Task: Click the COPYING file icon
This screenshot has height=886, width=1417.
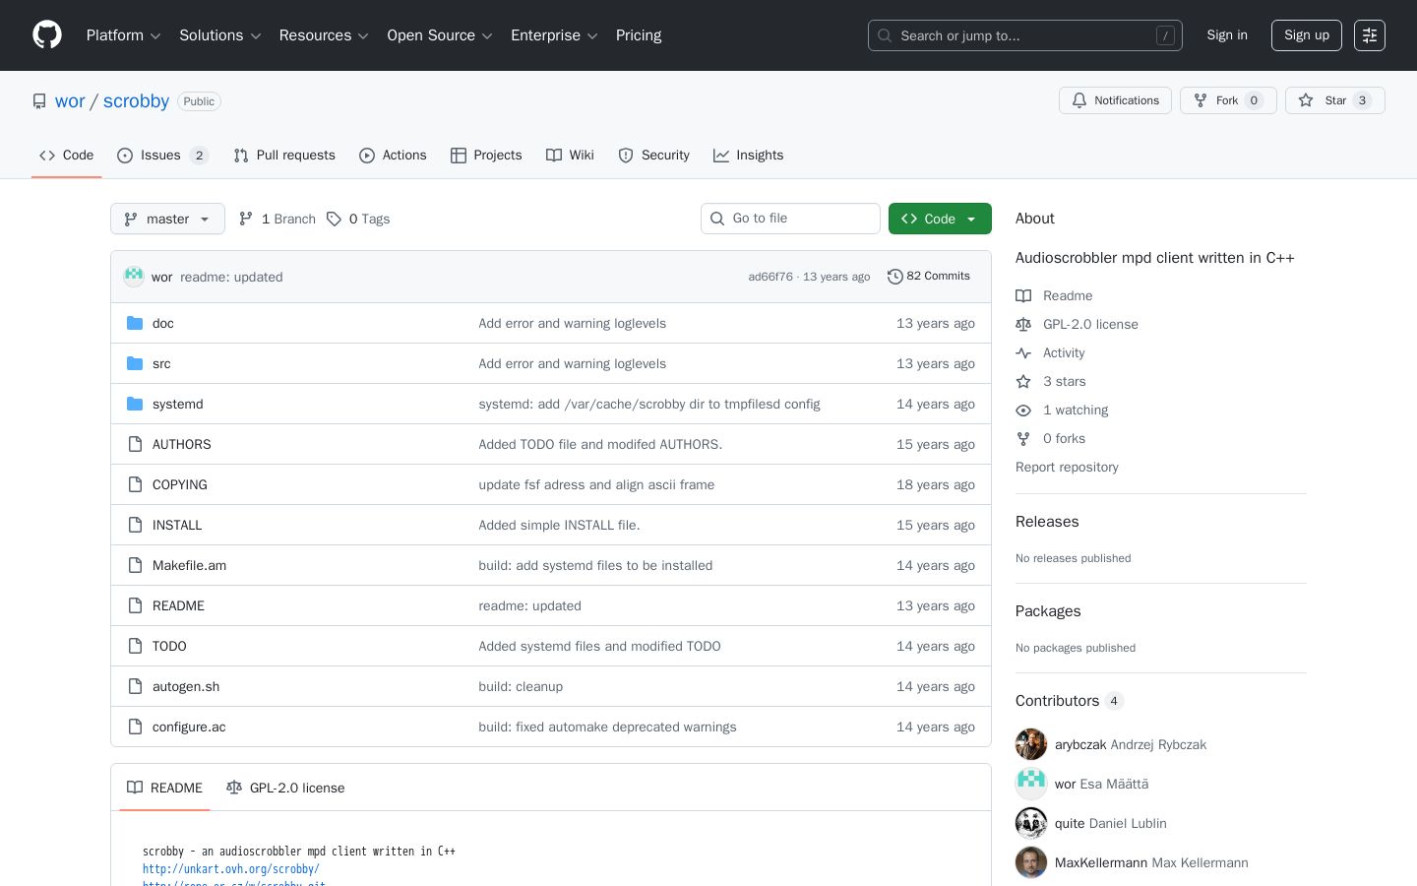Action: tap(135, 484)
